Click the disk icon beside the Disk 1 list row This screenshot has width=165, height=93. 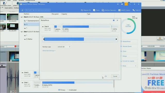click(22, 32)
